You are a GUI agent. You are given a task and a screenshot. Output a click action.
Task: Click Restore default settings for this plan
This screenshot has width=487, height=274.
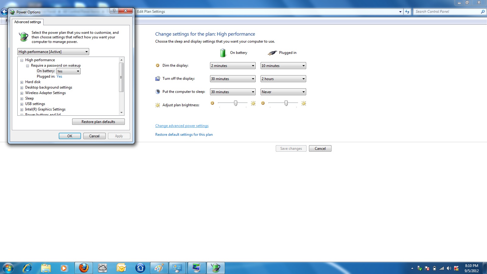(x=184, y=135)
